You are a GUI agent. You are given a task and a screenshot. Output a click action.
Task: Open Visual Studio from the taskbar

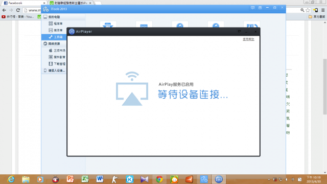[144, 179]
